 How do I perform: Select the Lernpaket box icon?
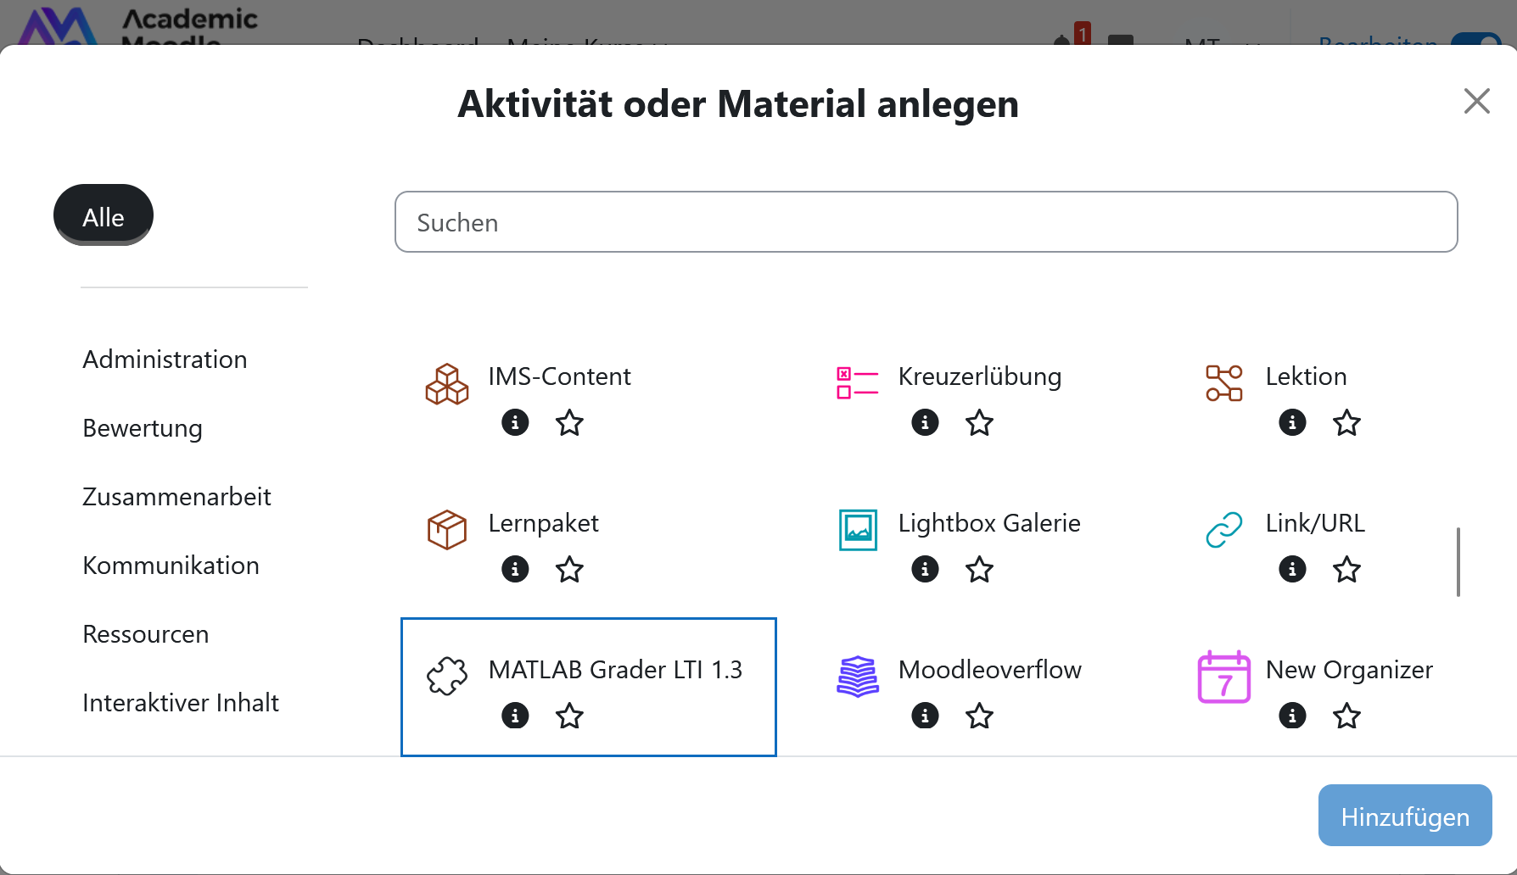tap(446, 530)
